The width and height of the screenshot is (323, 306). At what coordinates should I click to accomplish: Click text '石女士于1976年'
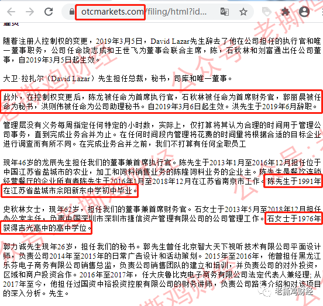(x=294, y=218)
